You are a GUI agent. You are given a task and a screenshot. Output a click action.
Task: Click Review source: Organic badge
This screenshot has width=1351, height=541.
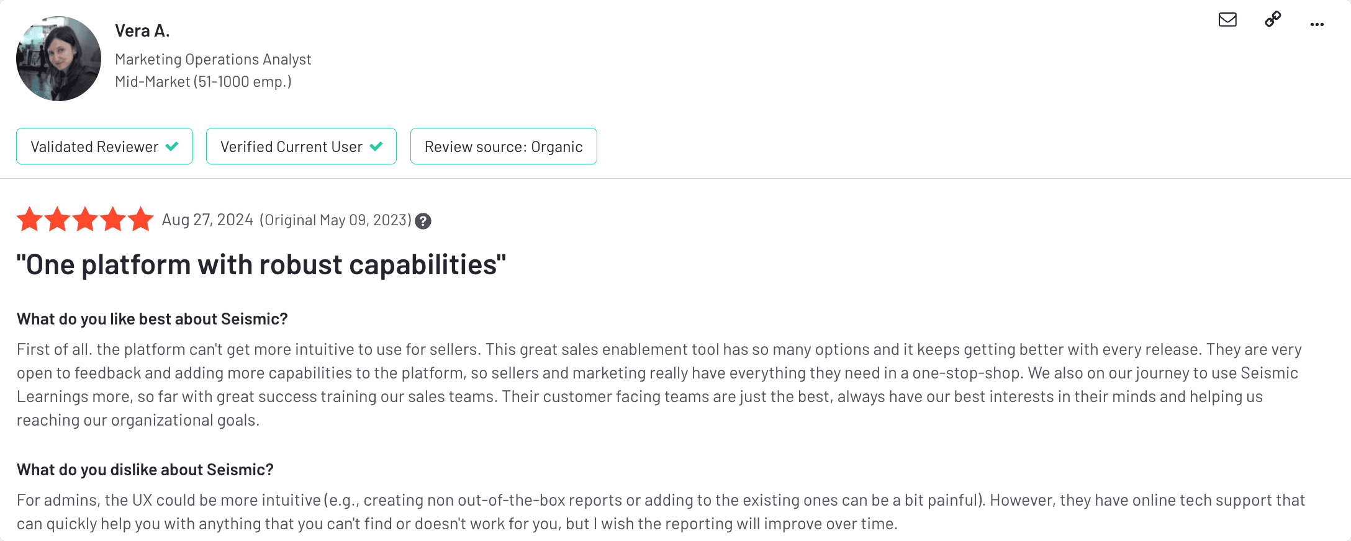click(x=504, y=146)
